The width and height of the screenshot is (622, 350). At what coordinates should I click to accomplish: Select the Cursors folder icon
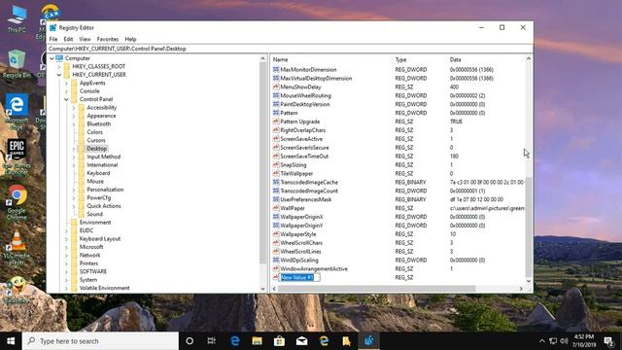[82, 140]
